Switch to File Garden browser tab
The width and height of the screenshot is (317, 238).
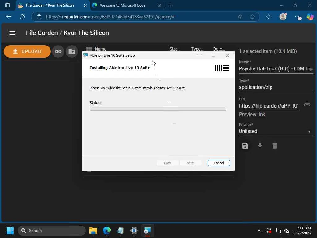[x=50, y=5]
